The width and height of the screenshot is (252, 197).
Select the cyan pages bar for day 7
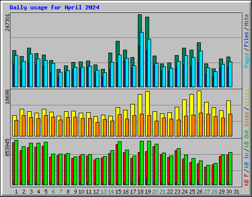[61, 79]
